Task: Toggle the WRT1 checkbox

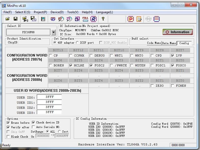Action: [x=111, y=55]
